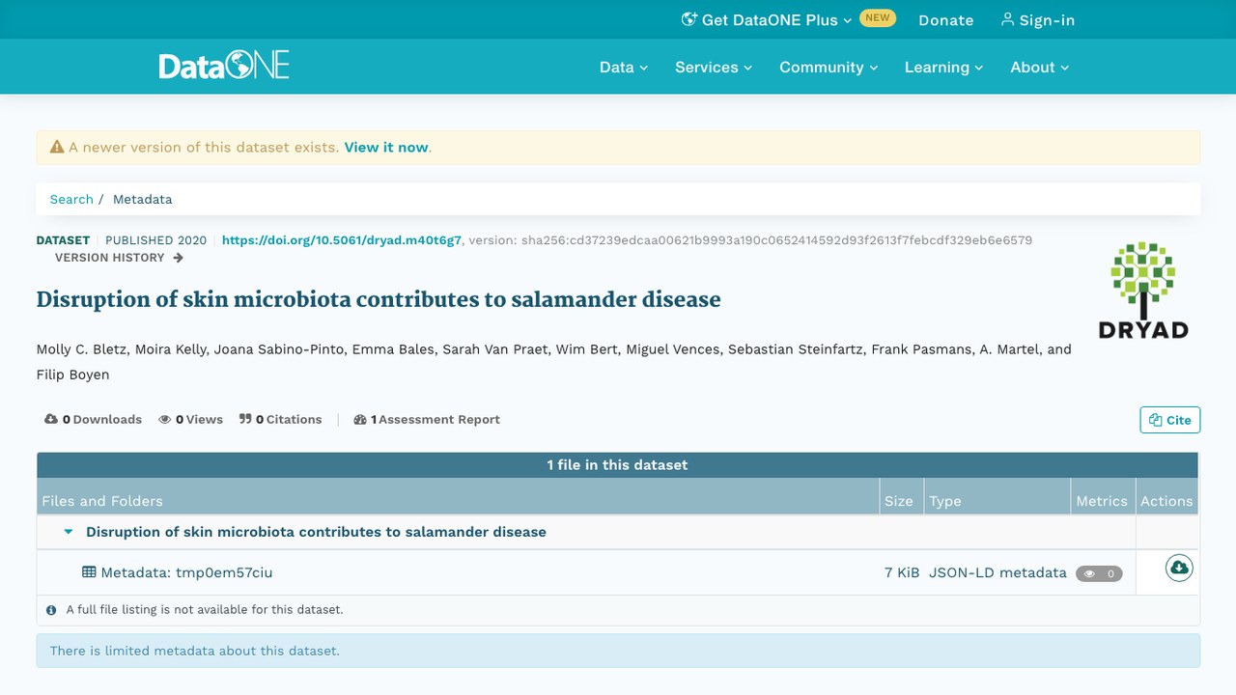Open the About dropdown menu
The image size is (1236, 695).
click(1040, 67)
